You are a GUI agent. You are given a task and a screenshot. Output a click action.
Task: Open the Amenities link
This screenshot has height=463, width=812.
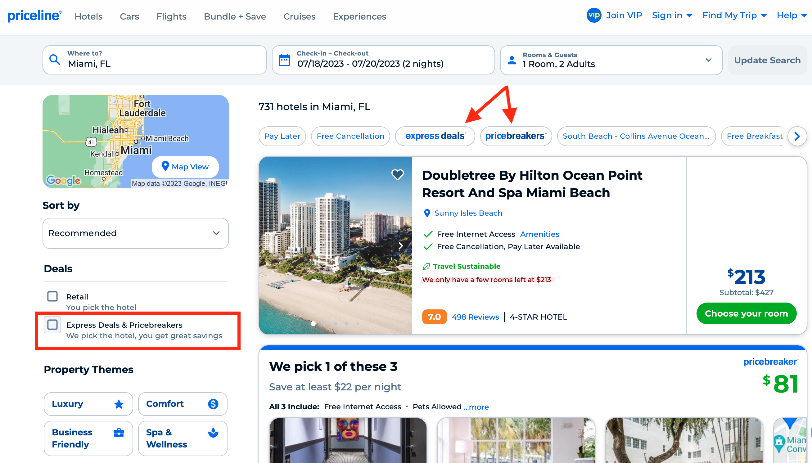539,234
